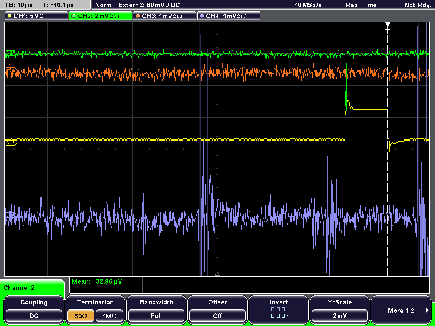Select the CH4 1 mV channel tab

(229, 16)
